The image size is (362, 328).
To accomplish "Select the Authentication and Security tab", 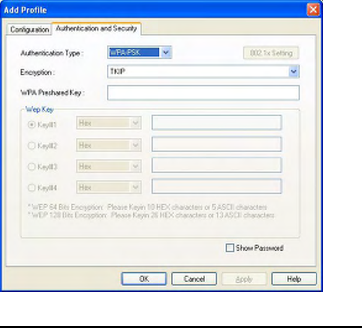I will pyautogui.click(x=96, y=28).
